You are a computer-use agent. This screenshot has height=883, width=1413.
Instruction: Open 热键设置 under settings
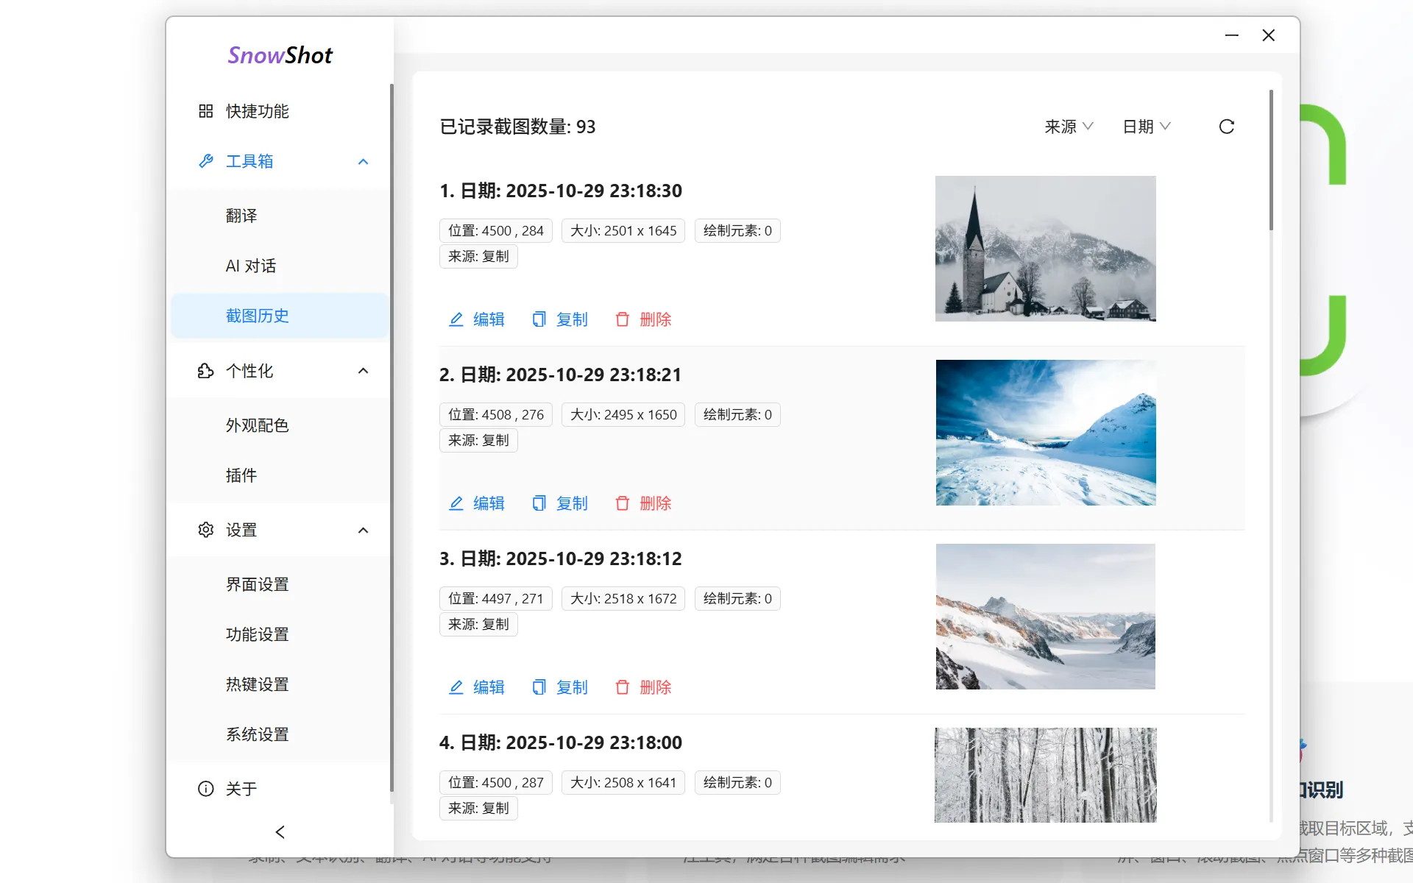coord(257,684)
